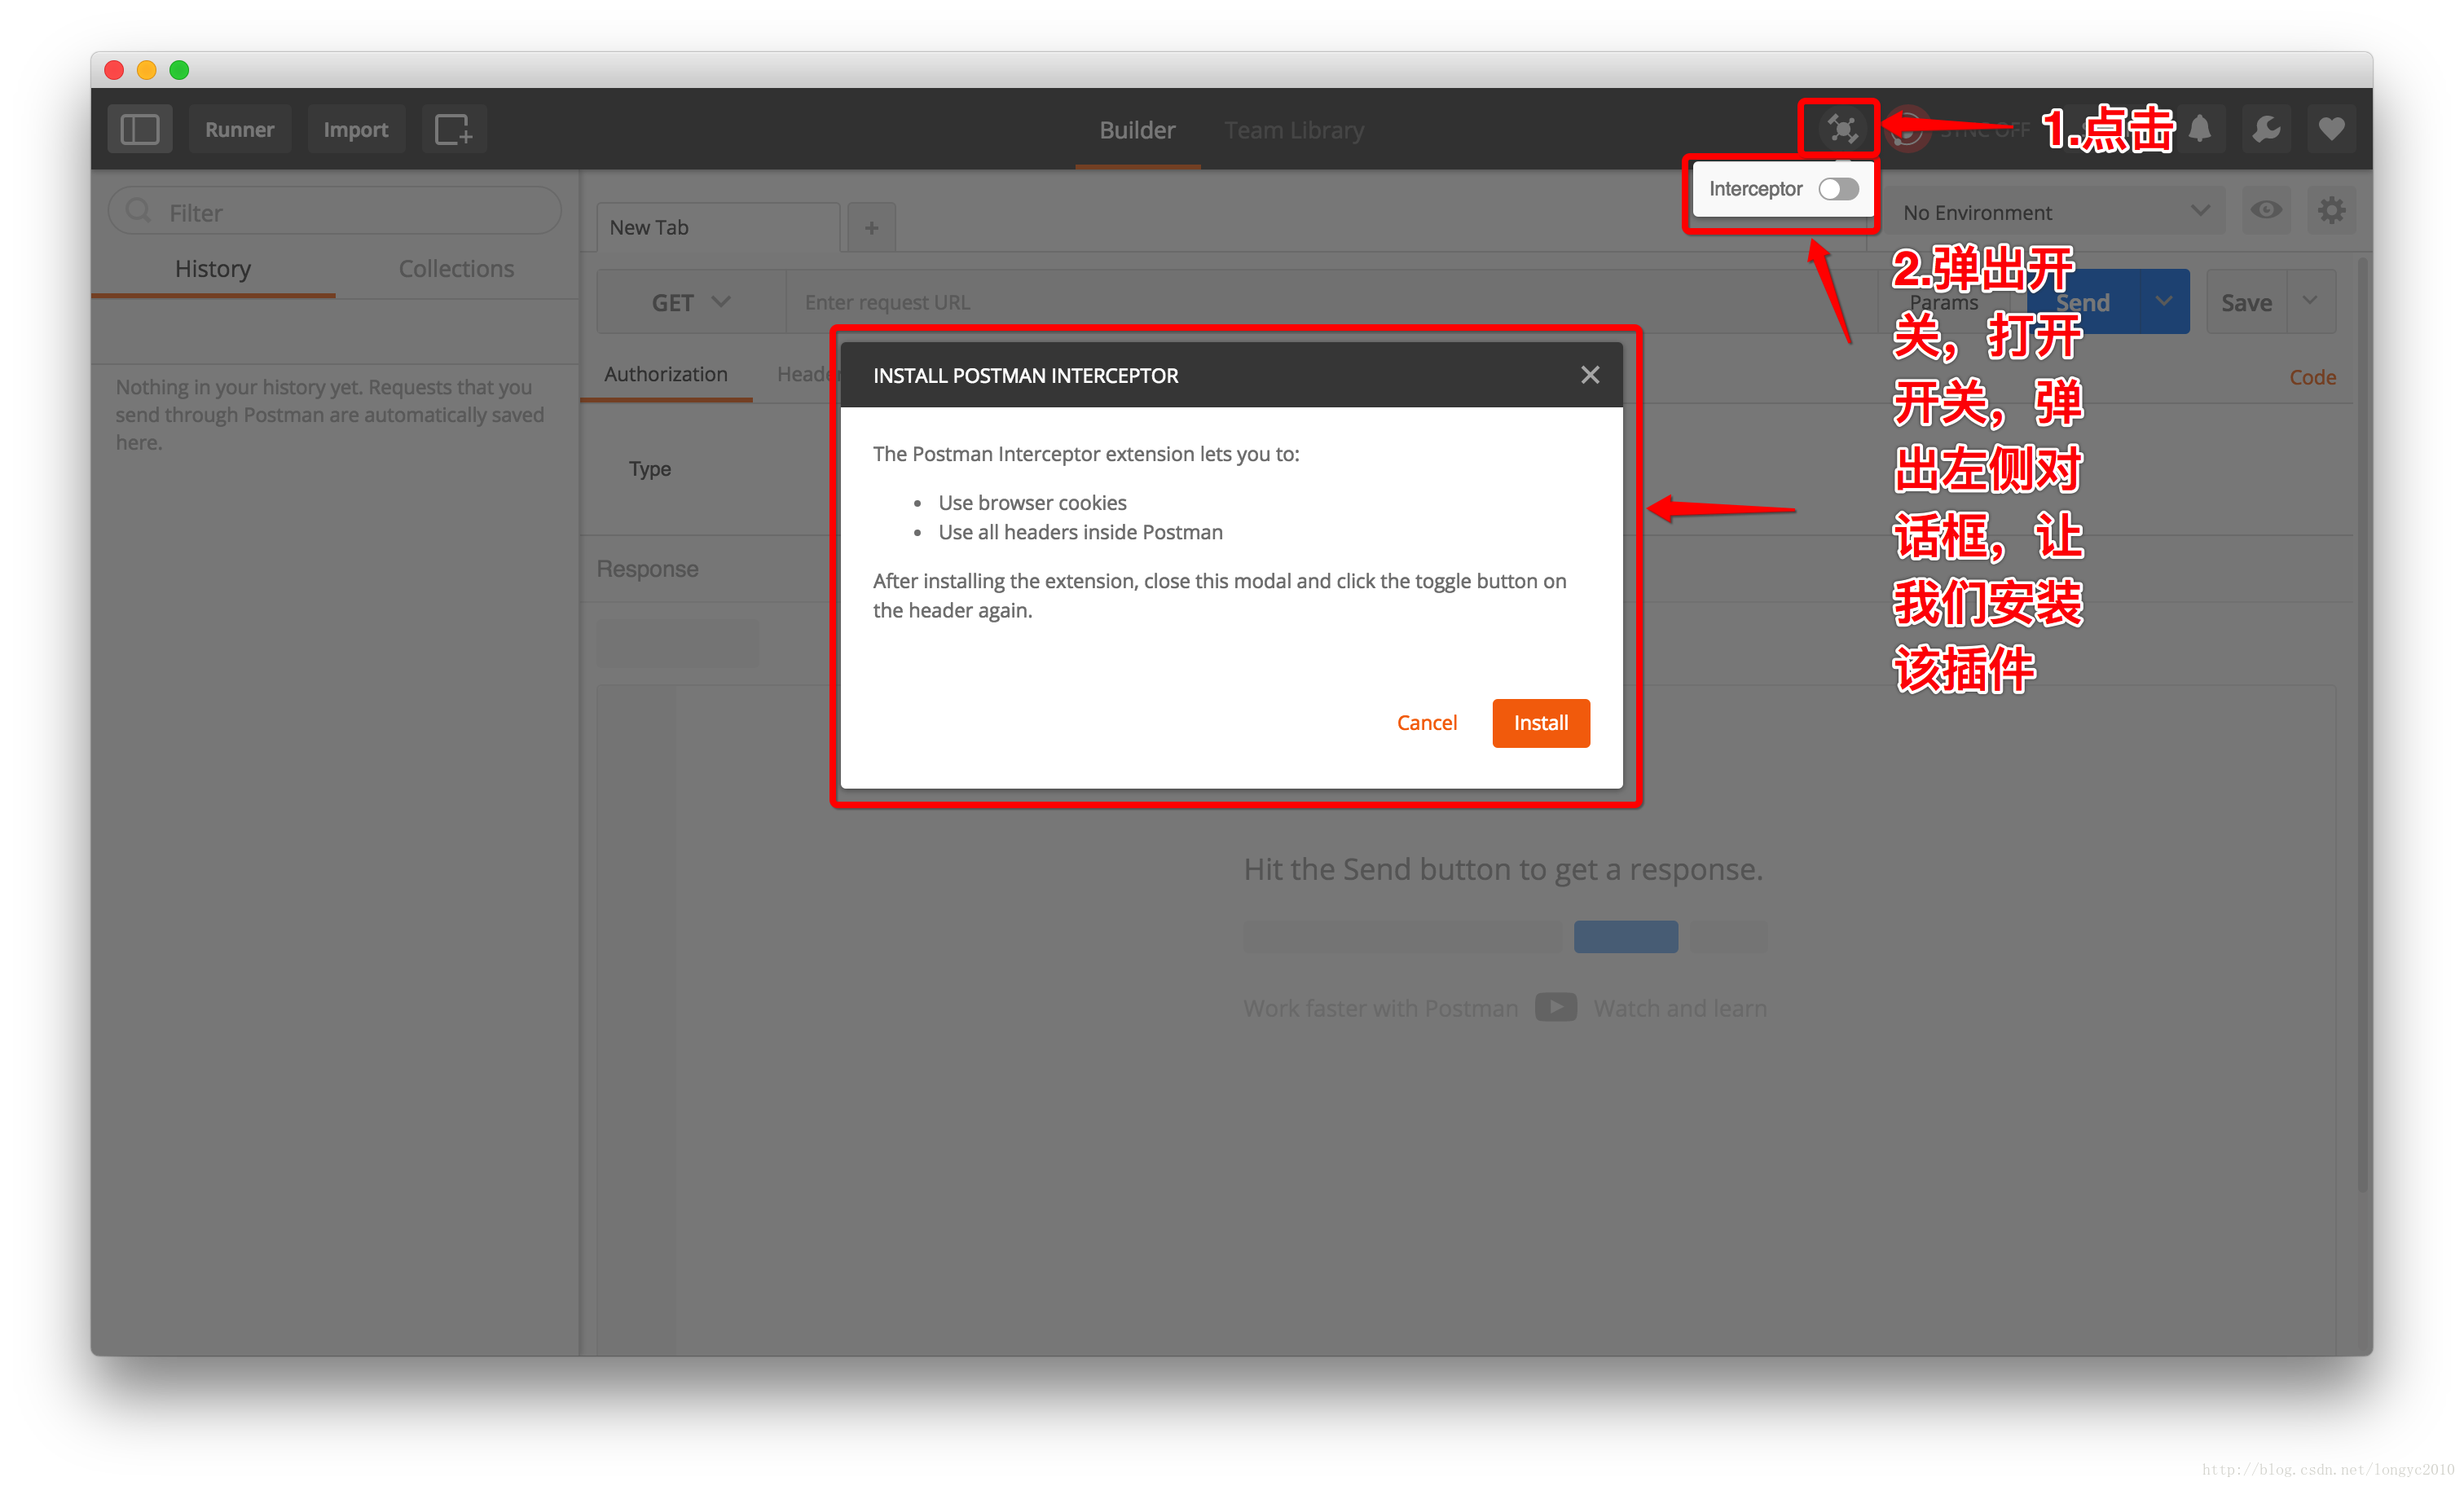Viewport: 2464px width, 1486px height.
Task: Click the Cancel button in dialog
Action: point(1426,720)
